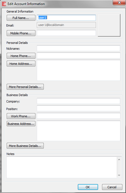
Task: Open the Home Address editor button
Action: point(21,63)
